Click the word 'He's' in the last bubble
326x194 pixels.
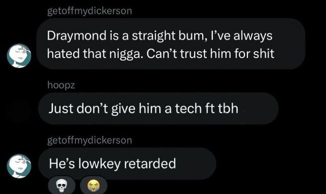[x=62, y=164]
